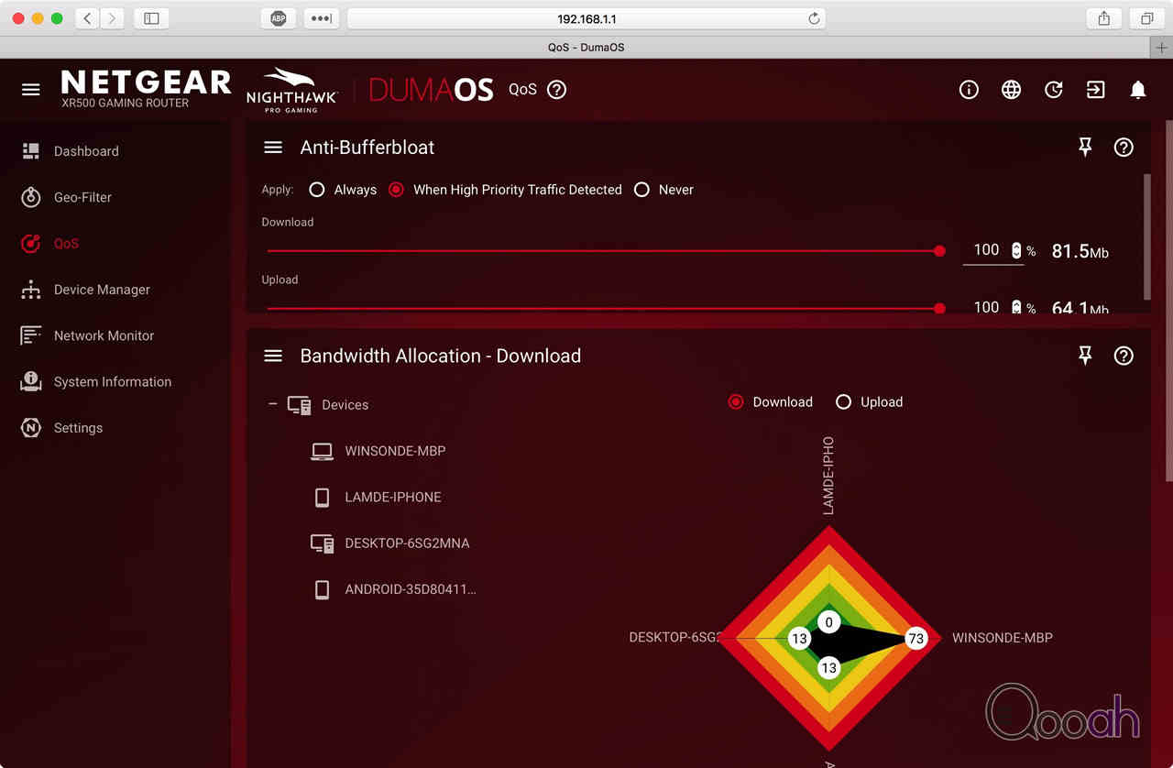Screen dimensions: 1173x768
Task: Click the Network Monitor sidebar icon
Action: (31, 335)
